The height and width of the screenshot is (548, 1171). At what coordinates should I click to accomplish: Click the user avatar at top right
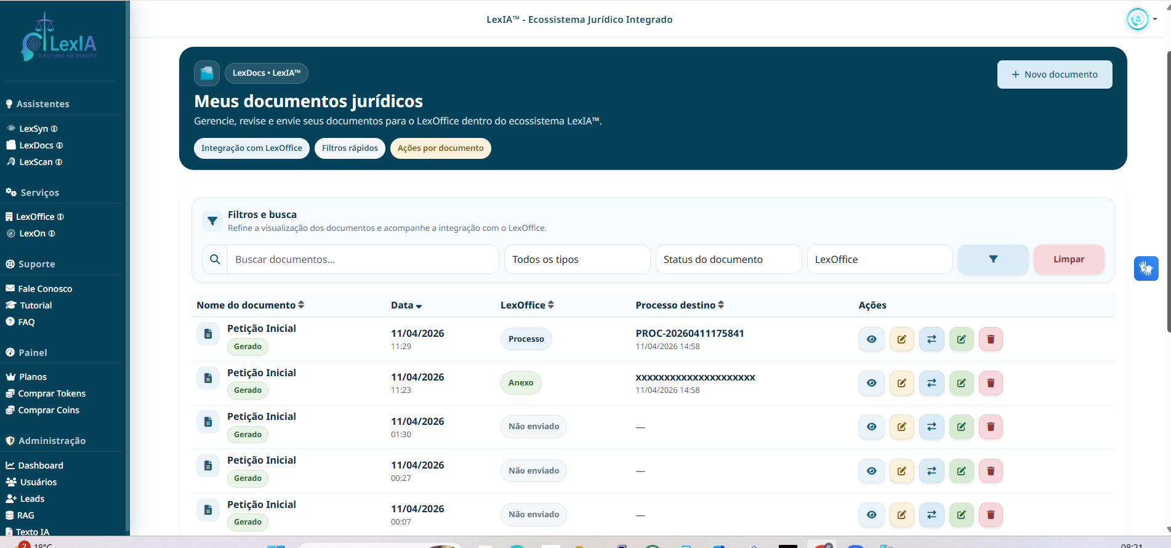tap(1138, 19)
